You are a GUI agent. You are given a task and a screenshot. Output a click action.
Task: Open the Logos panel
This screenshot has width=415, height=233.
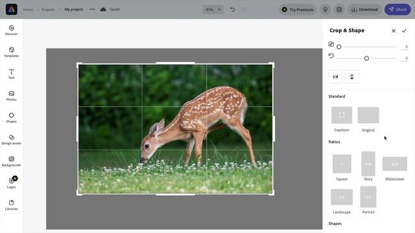coord(12,183)
